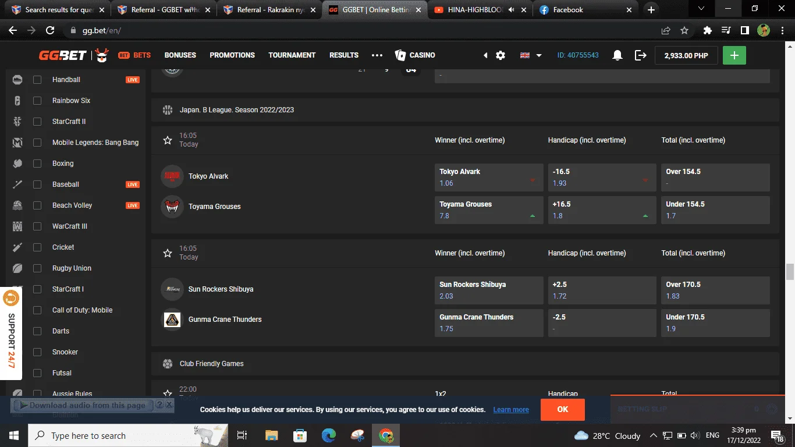Open Chrome's tab search chevron
This screenshot has width=795, height=447.
pos(701,9)
